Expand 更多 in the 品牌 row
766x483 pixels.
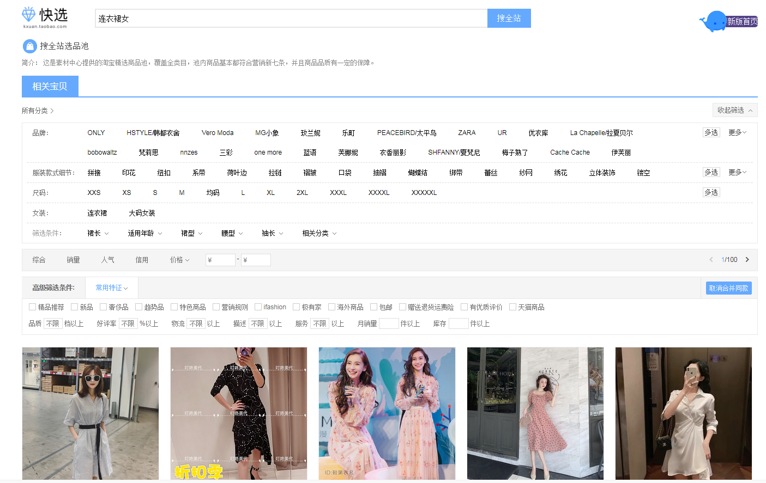point(737,132)
